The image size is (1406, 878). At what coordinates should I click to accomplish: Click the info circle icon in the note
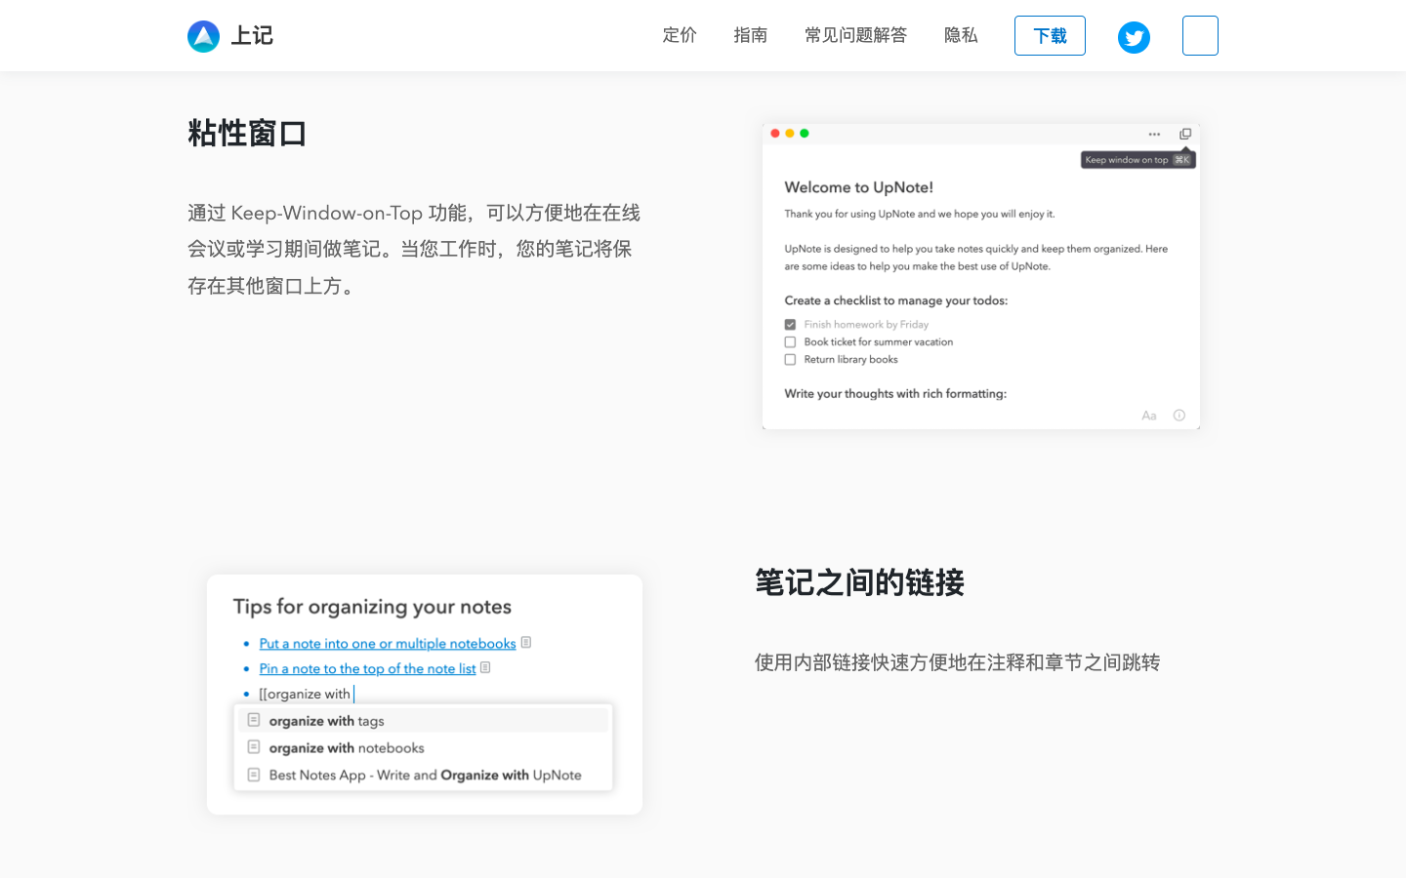point(1179,416)
